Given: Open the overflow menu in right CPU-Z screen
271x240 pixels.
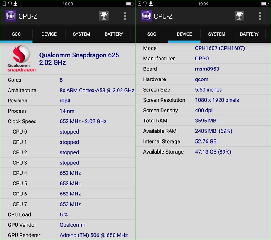Looking at the screenshot, I should pyautogui.click(x=260, y=16).
